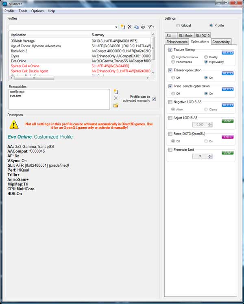Toggle Profile can be activated manually checkbox
This screenshot has width=244, height=304.
154,99
